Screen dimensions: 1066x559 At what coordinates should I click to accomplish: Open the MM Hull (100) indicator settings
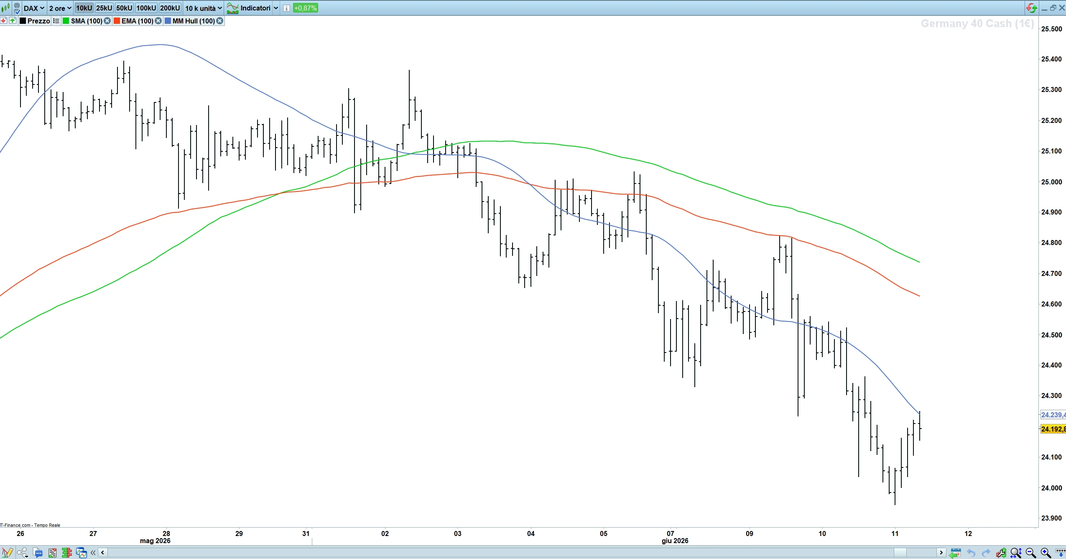click(194, 21)
